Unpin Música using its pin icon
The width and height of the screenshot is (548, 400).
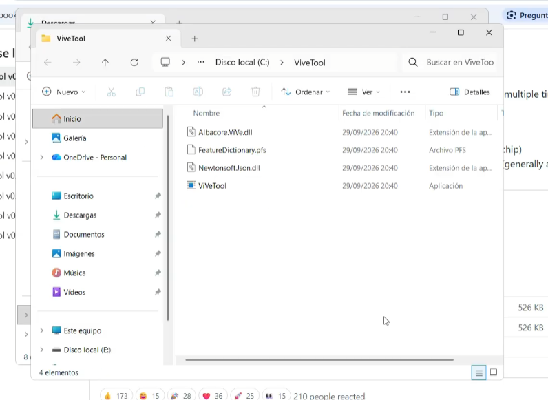158,273
